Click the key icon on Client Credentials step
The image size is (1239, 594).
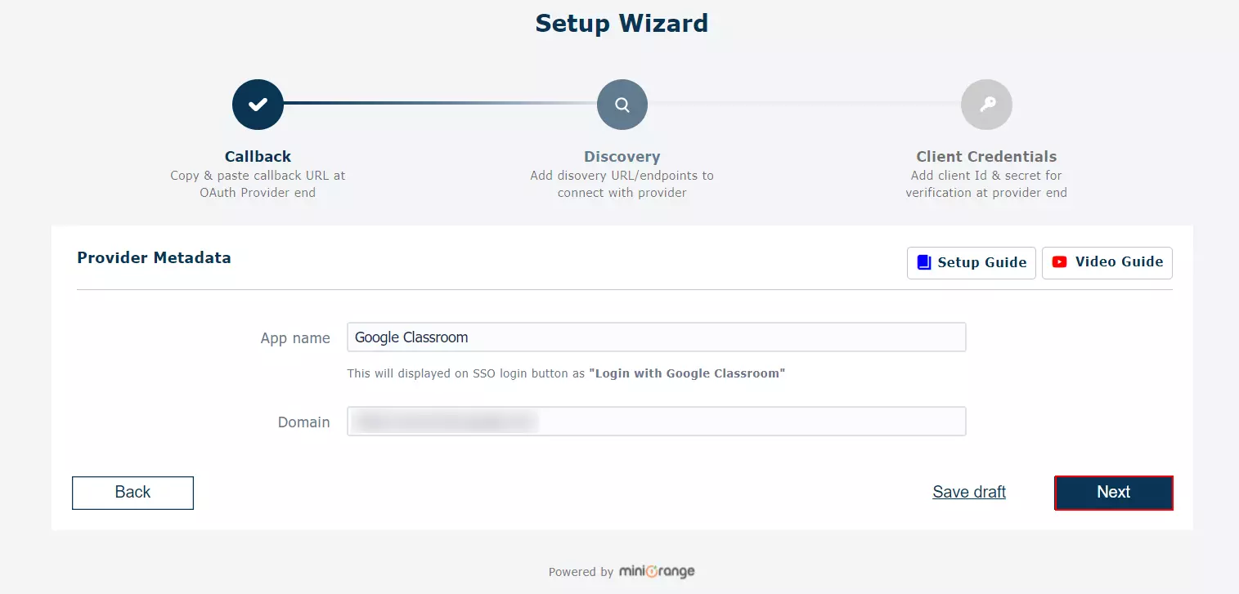click(x=986, y=104)
